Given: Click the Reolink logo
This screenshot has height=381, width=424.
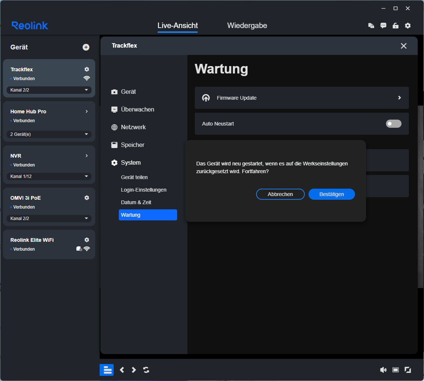Looking at the screenshot, I should (x=30, y=25).
